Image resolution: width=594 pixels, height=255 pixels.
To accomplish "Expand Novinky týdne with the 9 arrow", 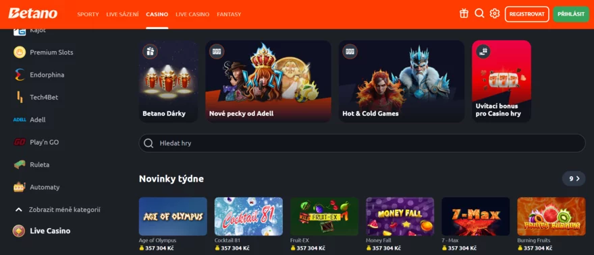I will [x=574, y=179].
